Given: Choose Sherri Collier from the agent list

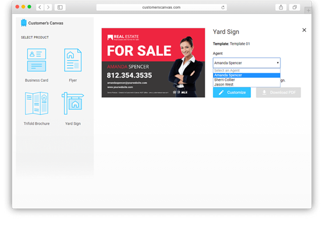Looking at the screenshot, I should [247, 80].
